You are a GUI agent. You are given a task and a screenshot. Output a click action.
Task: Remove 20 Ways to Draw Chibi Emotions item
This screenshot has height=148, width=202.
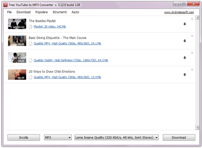[x=192, y=70]
